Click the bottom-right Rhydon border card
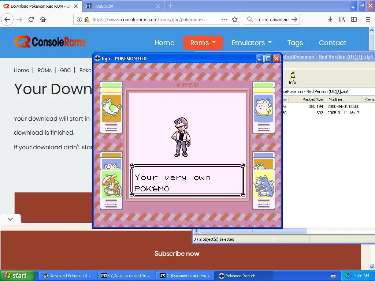375x281 pixels. click(x=264, y=189)
